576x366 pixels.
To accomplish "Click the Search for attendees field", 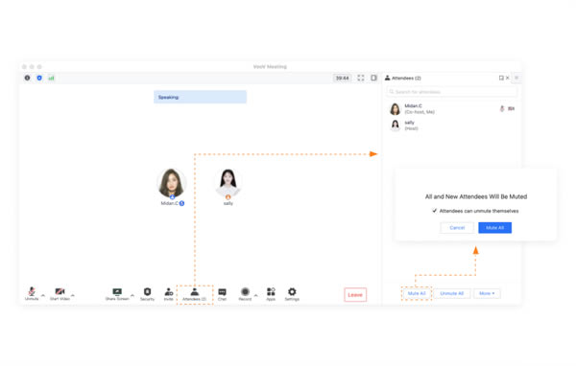I will [451, 92].
